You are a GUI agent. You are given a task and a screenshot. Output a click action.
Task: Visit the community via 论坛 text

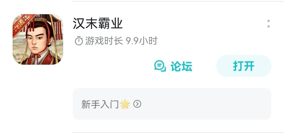pos(181,66)
